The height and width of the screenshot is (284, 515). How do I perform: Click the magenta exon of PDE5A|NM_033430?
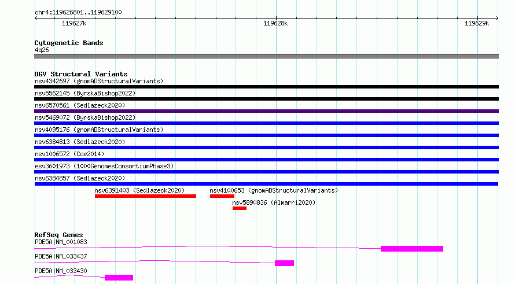pyautogui.click(x=119, y=278)
